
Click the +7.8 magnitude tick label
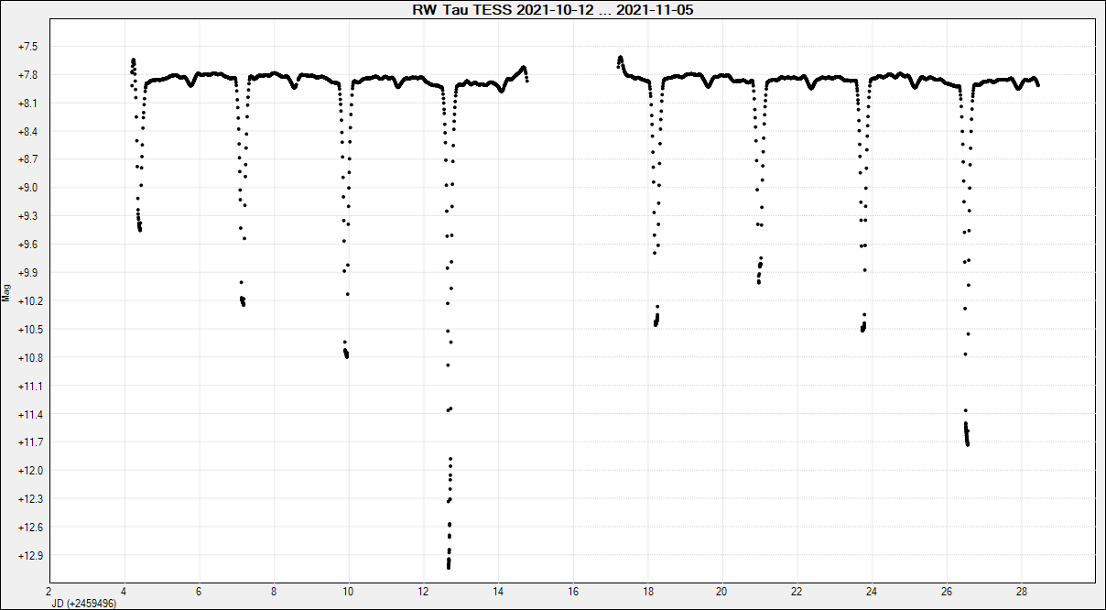coord(27,75)
